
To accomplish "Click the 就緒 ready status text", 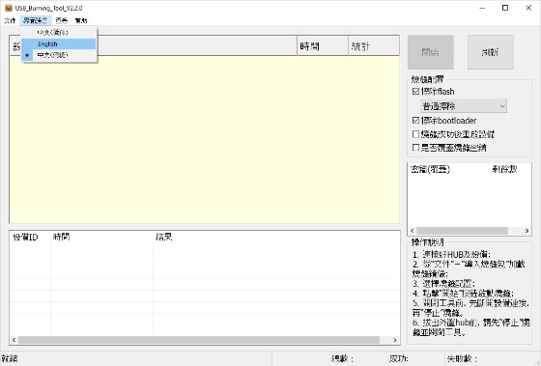I will 10,358.
